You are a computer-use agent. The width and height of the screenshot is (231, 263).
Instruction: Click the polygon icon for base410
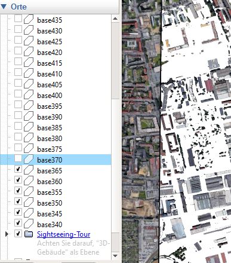[29, 73]
